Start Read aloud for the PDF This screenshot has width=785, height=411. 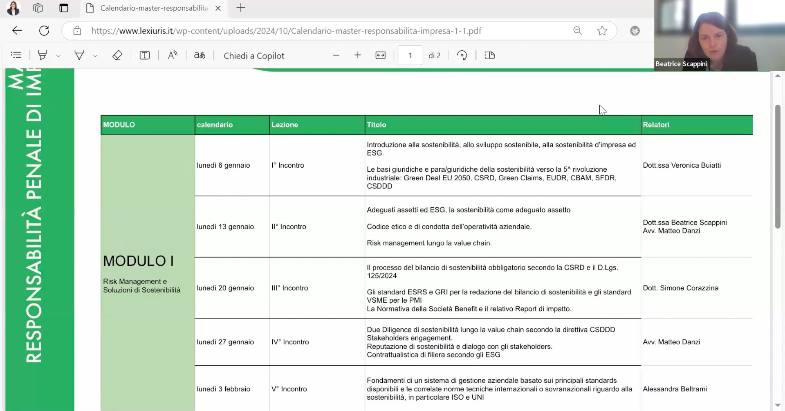pos(173,55)
